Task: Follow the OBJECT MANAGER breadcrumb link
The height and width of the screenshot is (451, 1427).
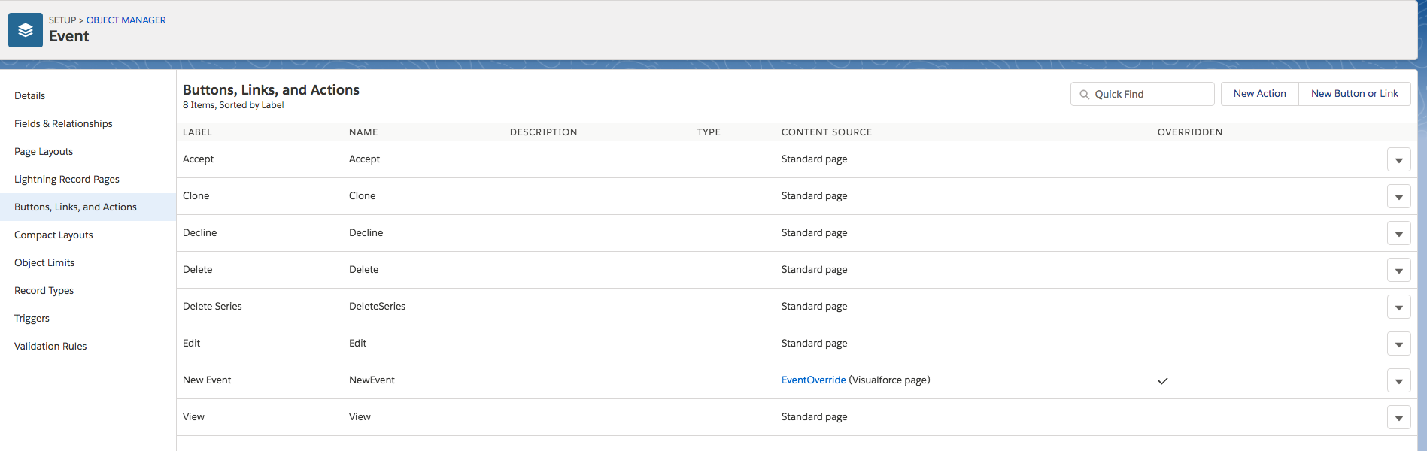Action: point(126,20)
